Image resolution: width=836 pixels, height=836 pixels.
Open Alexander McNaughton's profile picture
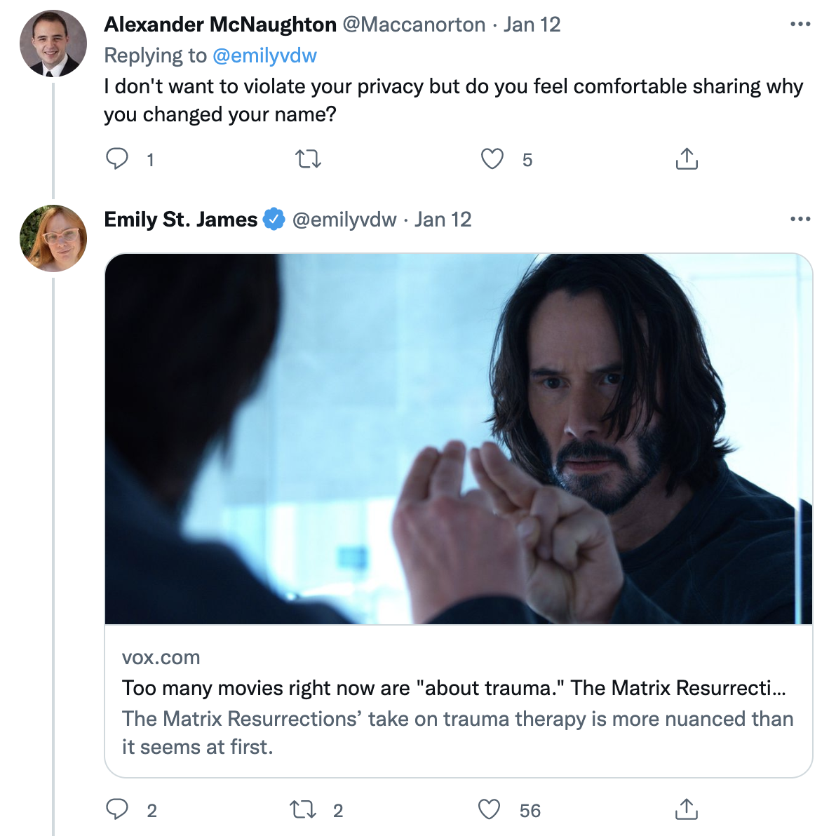coord(53,43)
